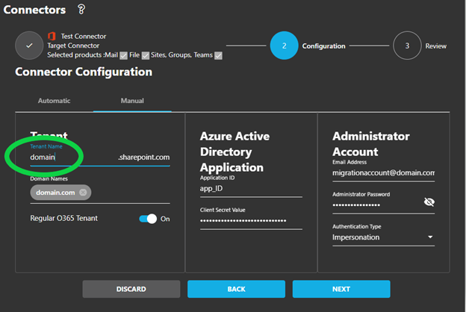This screenshot has height=312, width=466.
Task: Go to the previous step with BACK
Action: click(236, 289)
